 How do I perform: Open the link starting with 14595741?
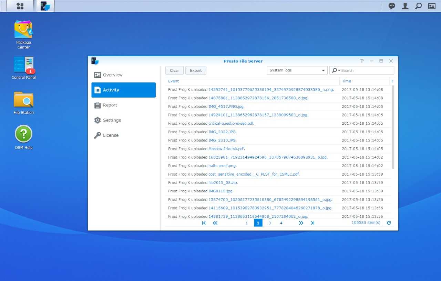point(271,90)
